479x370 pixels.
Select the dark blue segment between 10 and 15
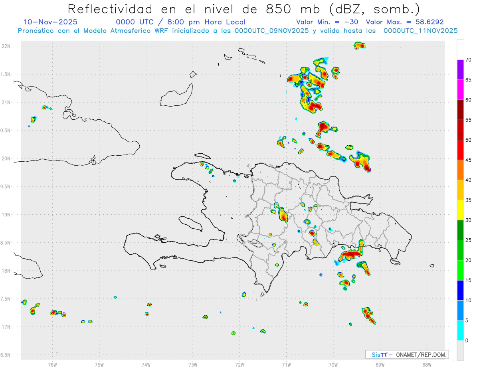(460, 290)
